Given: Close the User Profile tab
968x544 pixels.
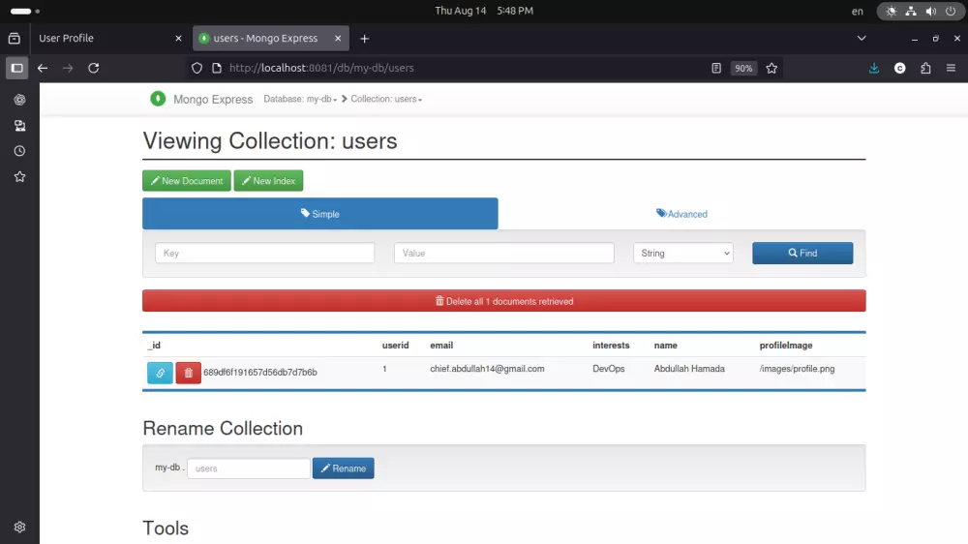Looking at the screenshot, I should point(178,39).
